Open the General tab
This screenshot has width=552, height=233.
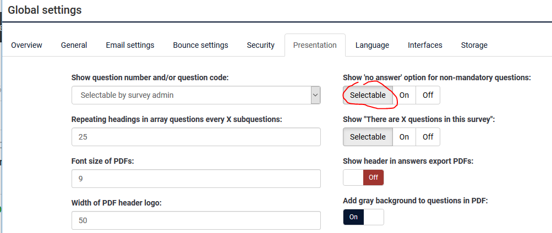pyautogui.click(x=74, y=45)
